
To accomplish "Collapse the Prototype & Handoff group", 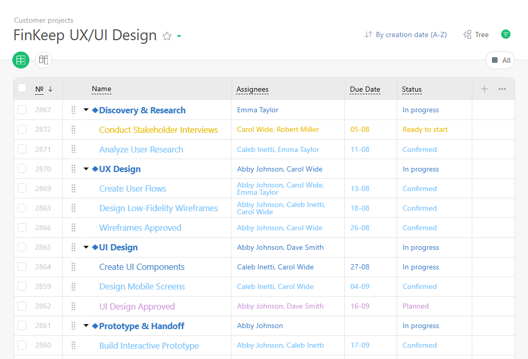I will (x=86, y=326).
